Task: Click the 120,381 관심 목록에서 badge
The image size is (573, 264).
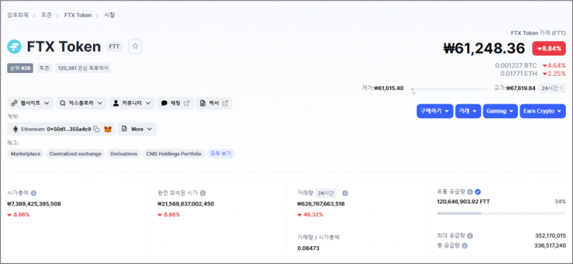Action: (x=83, y=68)
